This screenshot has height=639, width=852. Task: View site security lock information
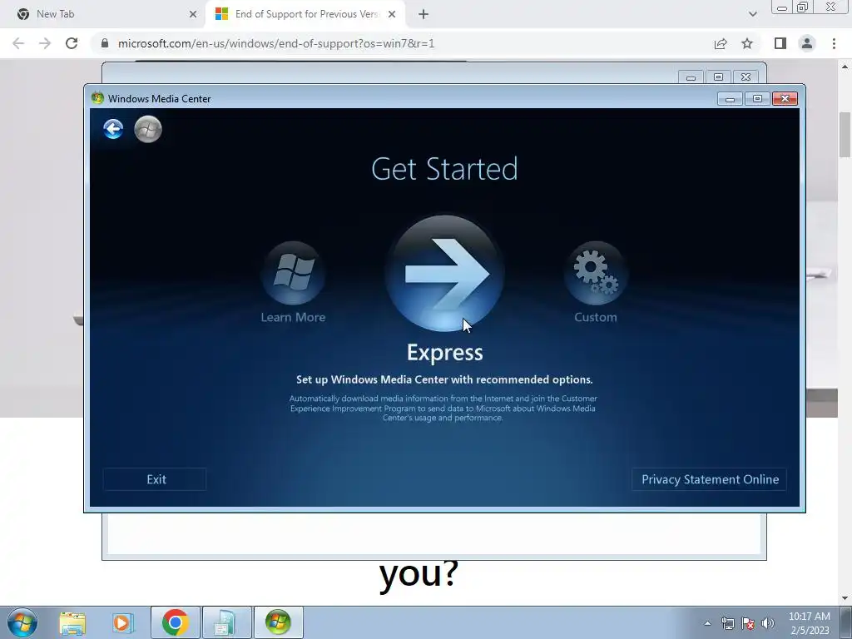click(104, 43)
